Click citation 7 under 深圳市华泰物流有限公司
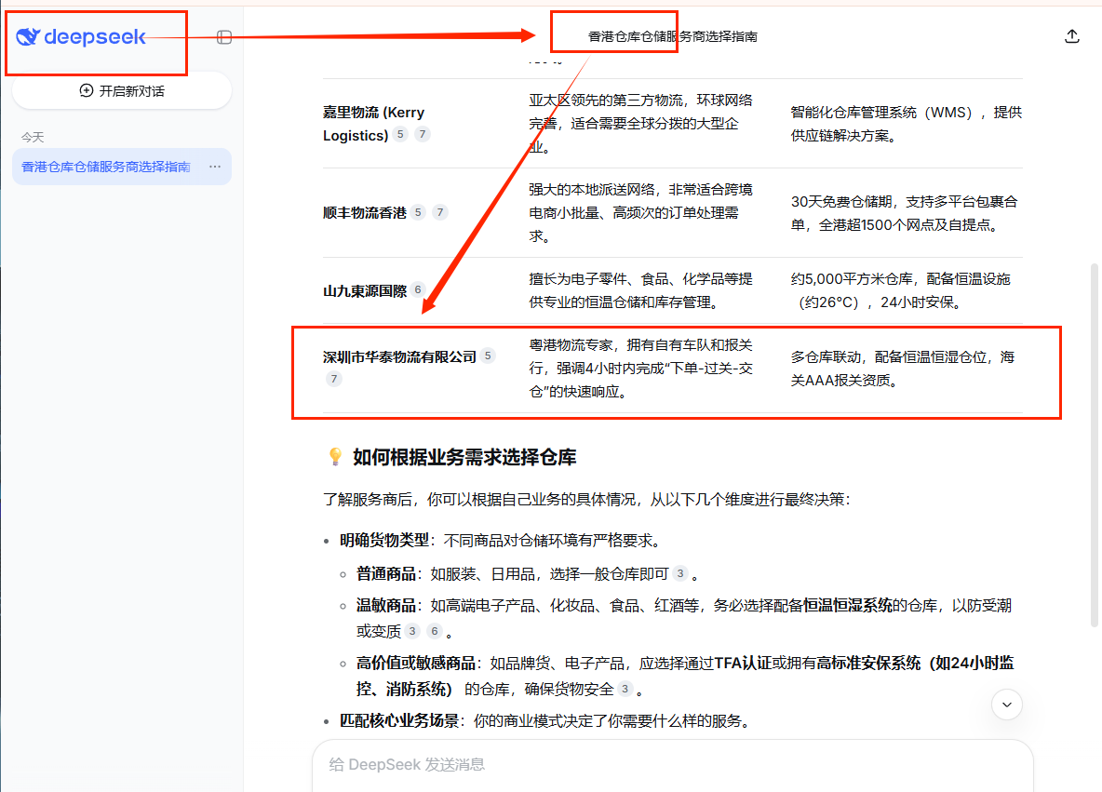This screenshot has height=792, width=1102. pos(334,379)
